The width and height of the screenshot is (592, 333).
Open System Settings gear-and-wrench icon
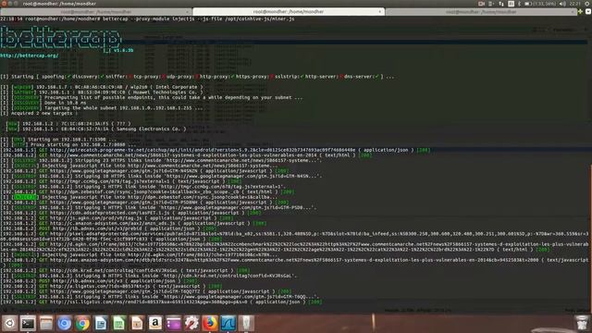(191, 324)
